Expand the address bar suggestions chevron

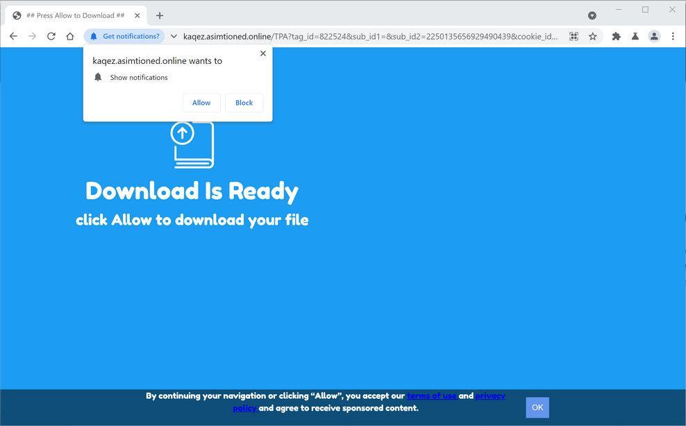click(173, 36)
